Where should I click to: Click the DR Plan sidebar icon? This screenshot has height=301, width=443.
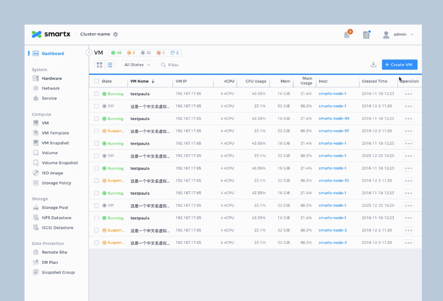coord(35,262)
